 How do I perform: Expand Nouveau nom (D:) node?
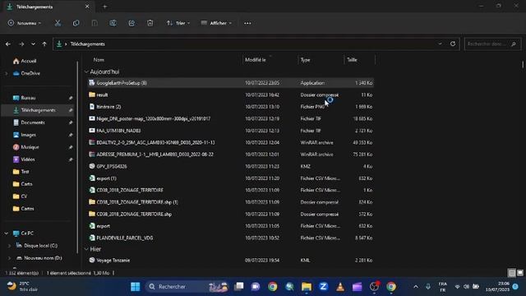(x=9, y=258)
